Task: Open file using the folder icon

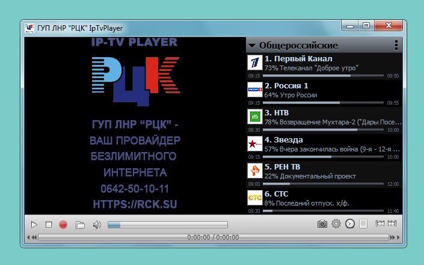Action: (80, 225)
